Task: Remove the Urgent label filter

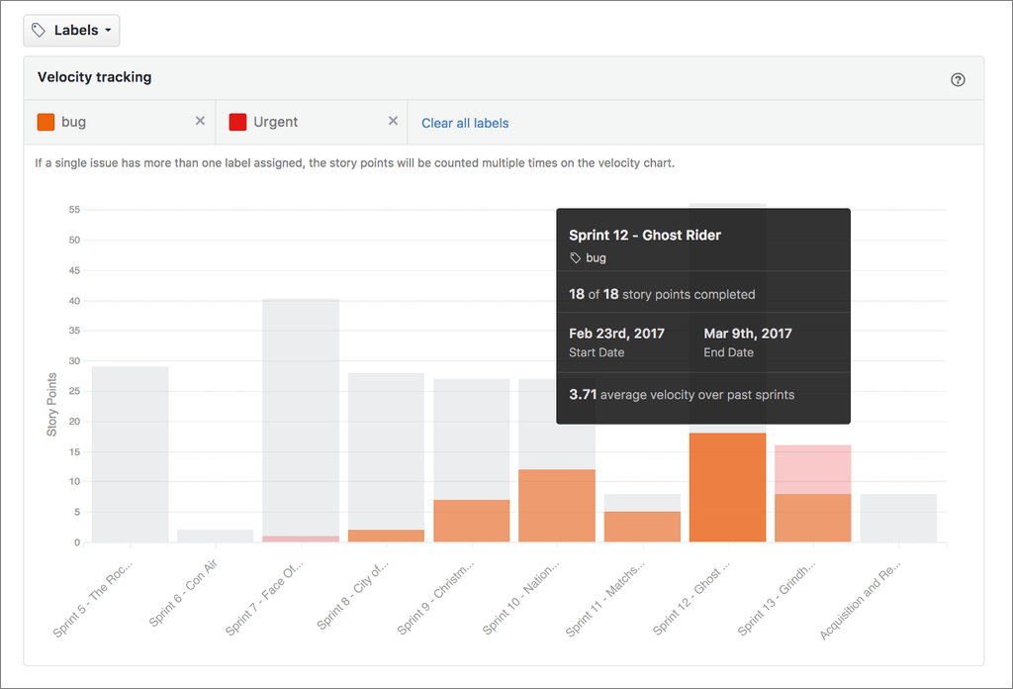Action: (x=393, y=121)
